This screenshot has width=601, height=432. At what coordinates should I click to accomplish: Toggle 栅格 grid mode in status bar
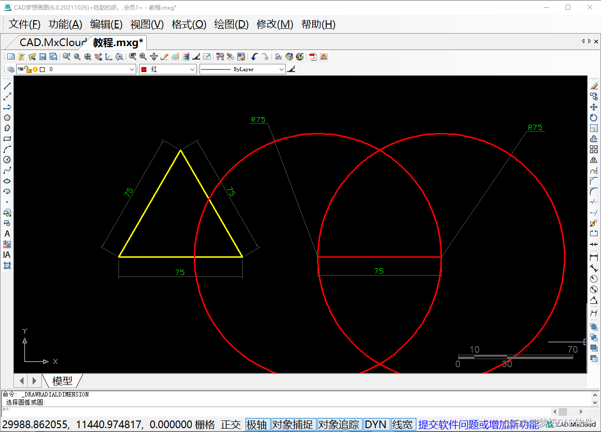click(205, 425)
